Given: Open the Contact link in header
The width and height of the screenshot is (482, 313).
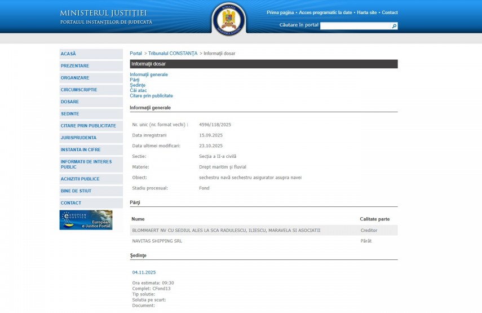Looking at the screenshot, I should click(389, 12).
